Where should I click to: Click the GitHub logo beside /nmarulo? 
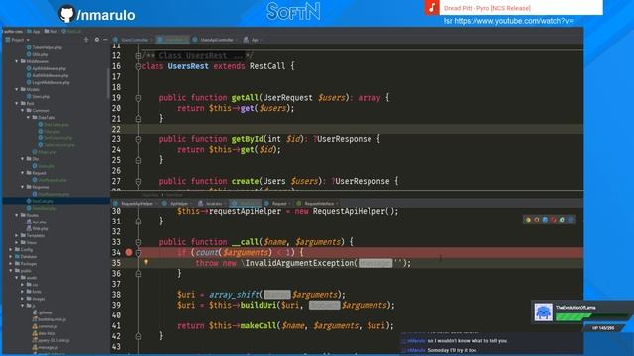pos(66,14)
